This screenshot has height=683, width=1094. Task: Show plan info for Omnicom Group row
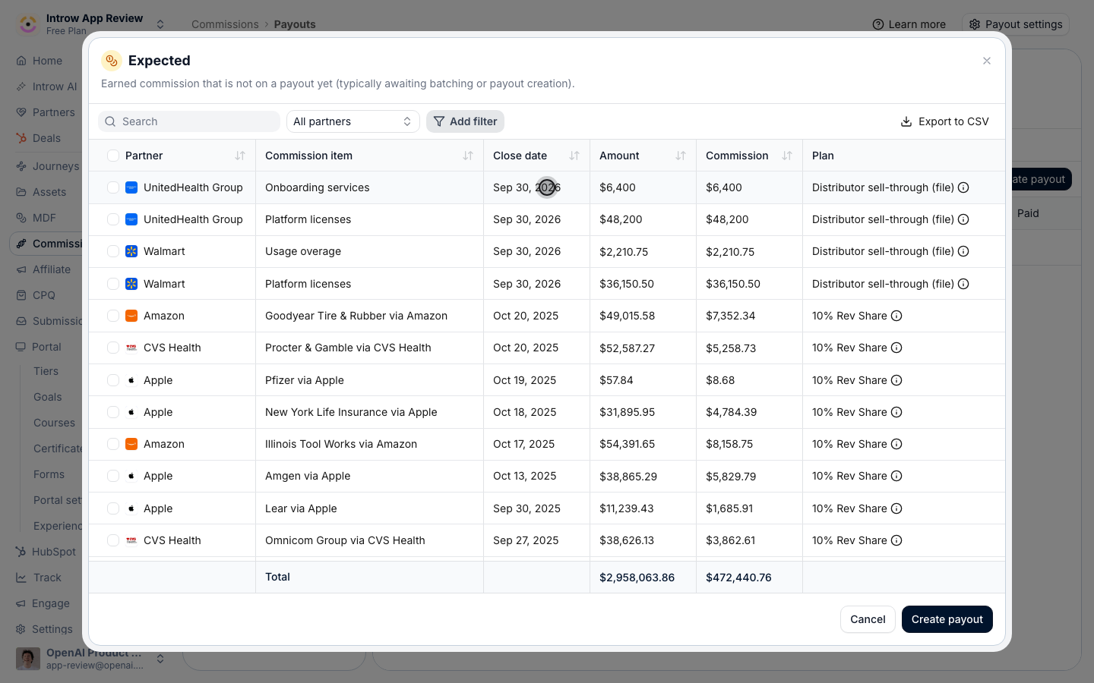[896, 540]
